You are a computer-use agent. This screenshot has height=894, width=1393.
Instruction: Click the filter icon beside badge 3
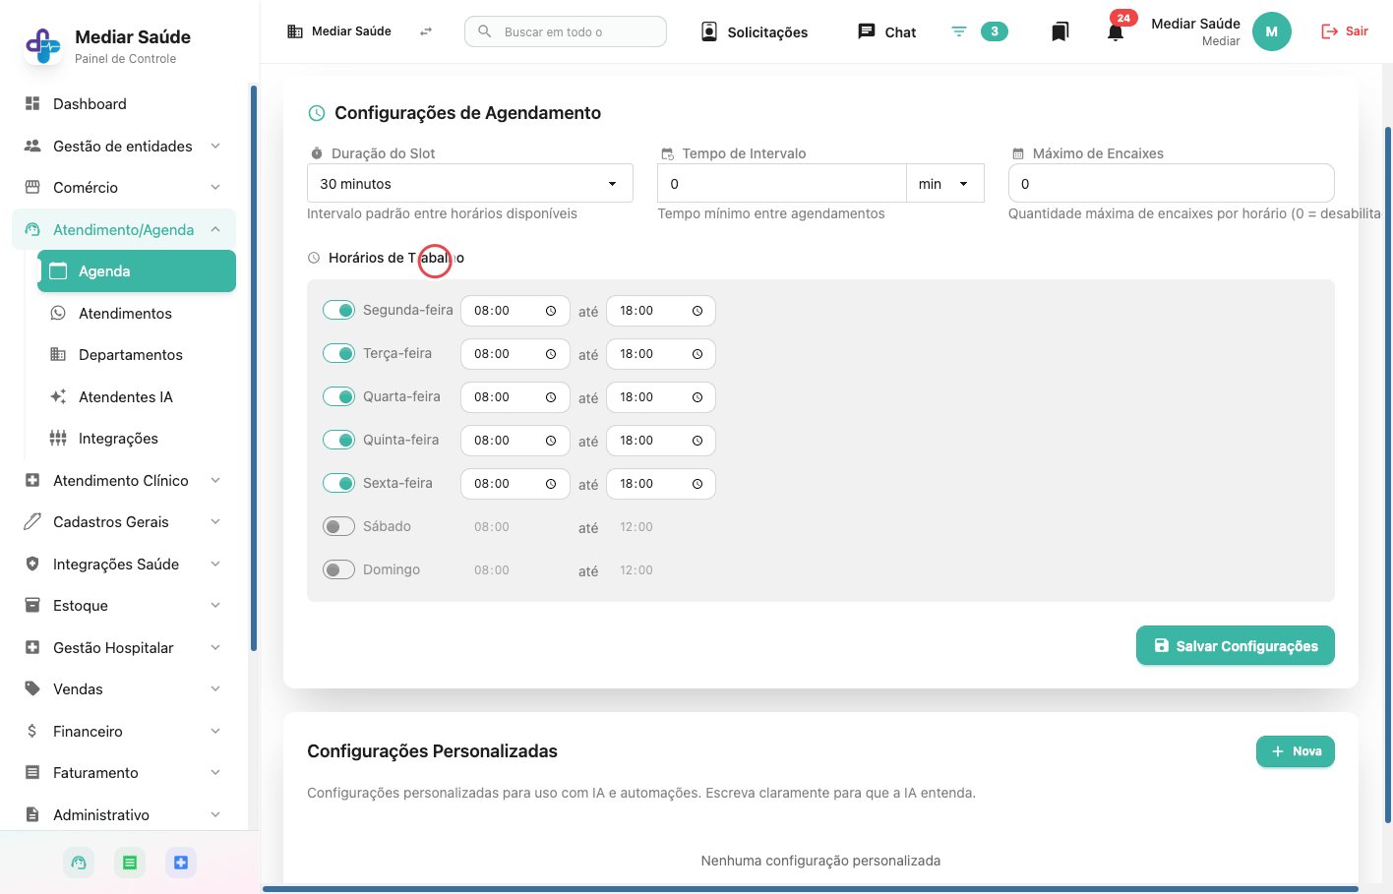pos(959,31)
